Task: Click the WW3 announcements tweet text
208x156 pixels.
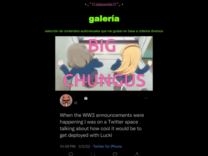Action: coord(102,125)
